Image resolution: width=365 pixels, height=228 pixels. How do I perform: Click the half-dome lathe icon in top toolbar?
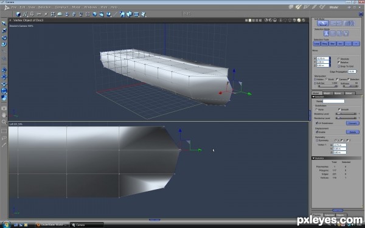click(60, 14)
